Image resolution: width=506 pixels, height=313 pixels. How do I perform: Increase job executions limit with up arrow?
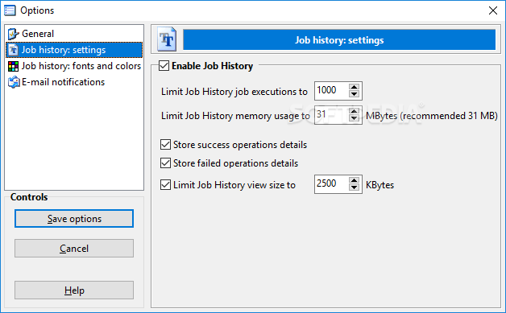pyautogui.click(x=354, y=87)
